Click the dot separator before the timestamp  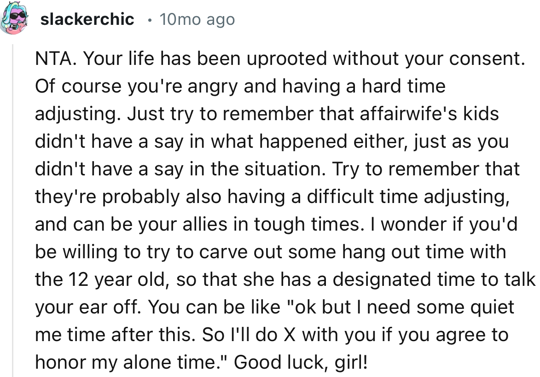[x=147, y=20]
